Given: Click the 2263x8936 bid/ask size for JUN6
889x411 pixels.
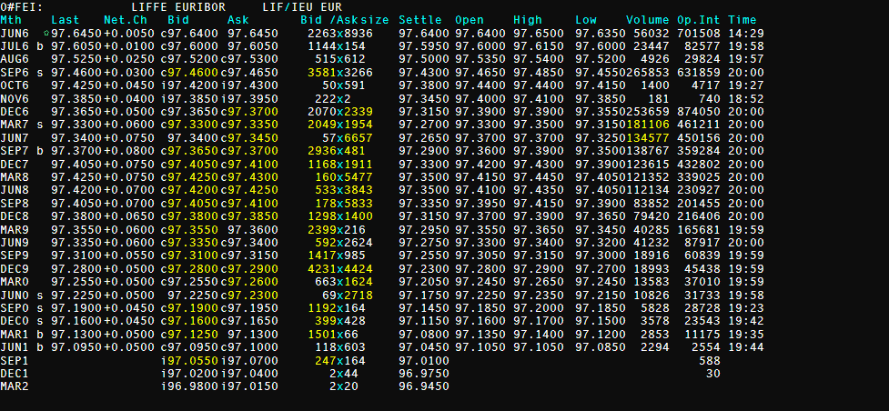Looking at the screenshot, I should [340, 34].
